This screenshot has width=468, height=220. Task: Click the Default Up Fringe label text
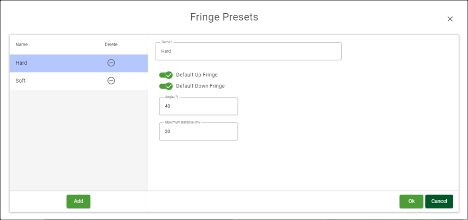pyautogui.click(x=197, y=75)
